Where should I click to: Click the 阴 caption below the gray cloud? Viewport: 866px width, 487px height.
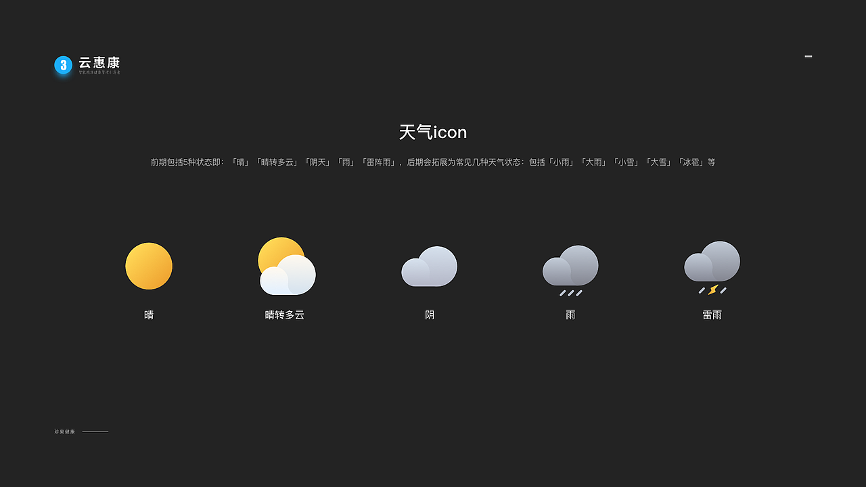click(x=429, y=315)
